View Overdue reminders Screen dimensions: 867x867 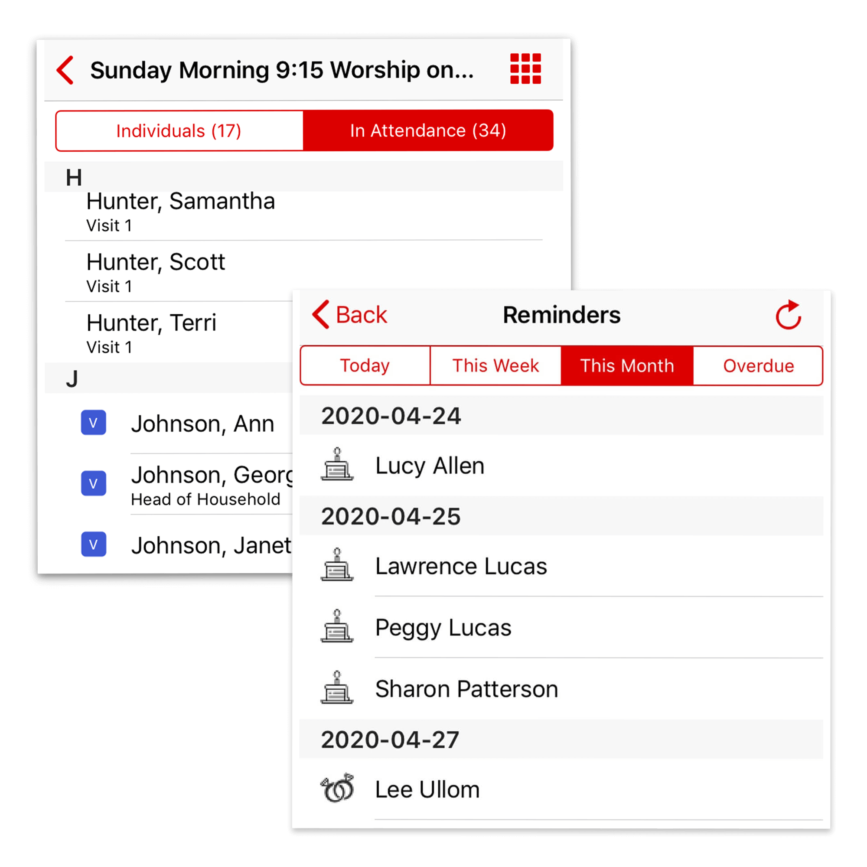click(x=758, y=365)
